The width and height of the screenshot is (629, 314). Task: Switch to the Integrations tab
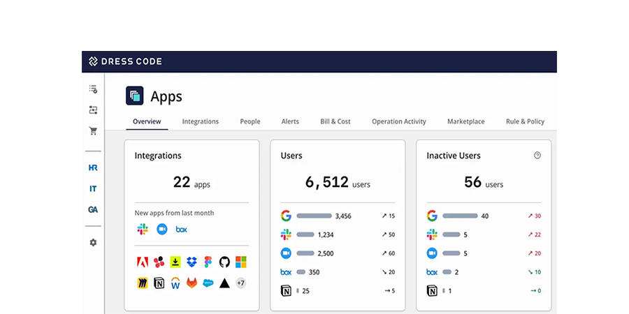201,121
